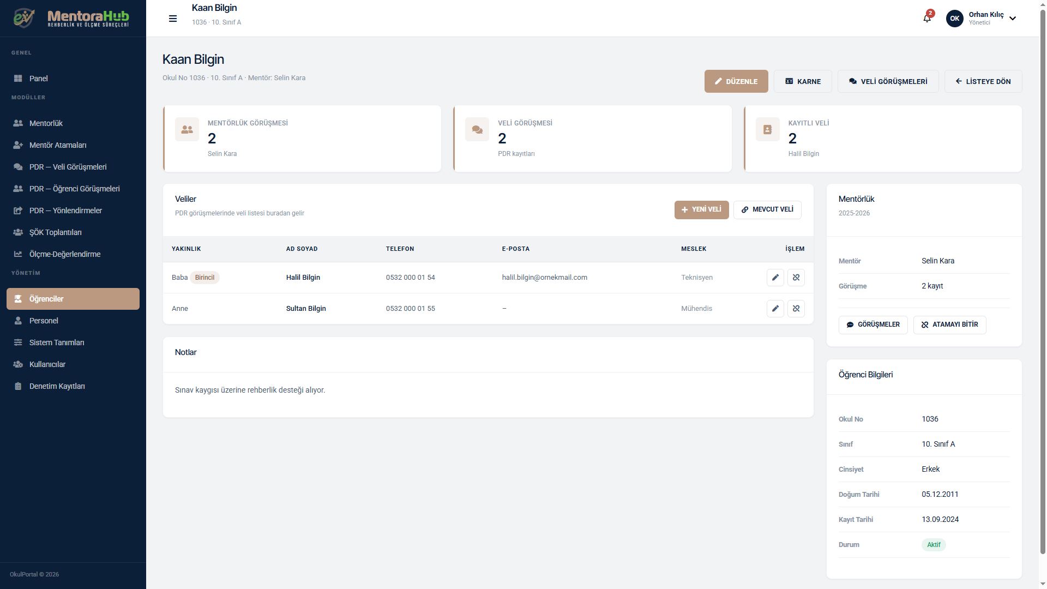This screenshot has width=1047, height=589.
Task: Click the Mentörlük Görüşmesi card icon
Action: [187, 130]
